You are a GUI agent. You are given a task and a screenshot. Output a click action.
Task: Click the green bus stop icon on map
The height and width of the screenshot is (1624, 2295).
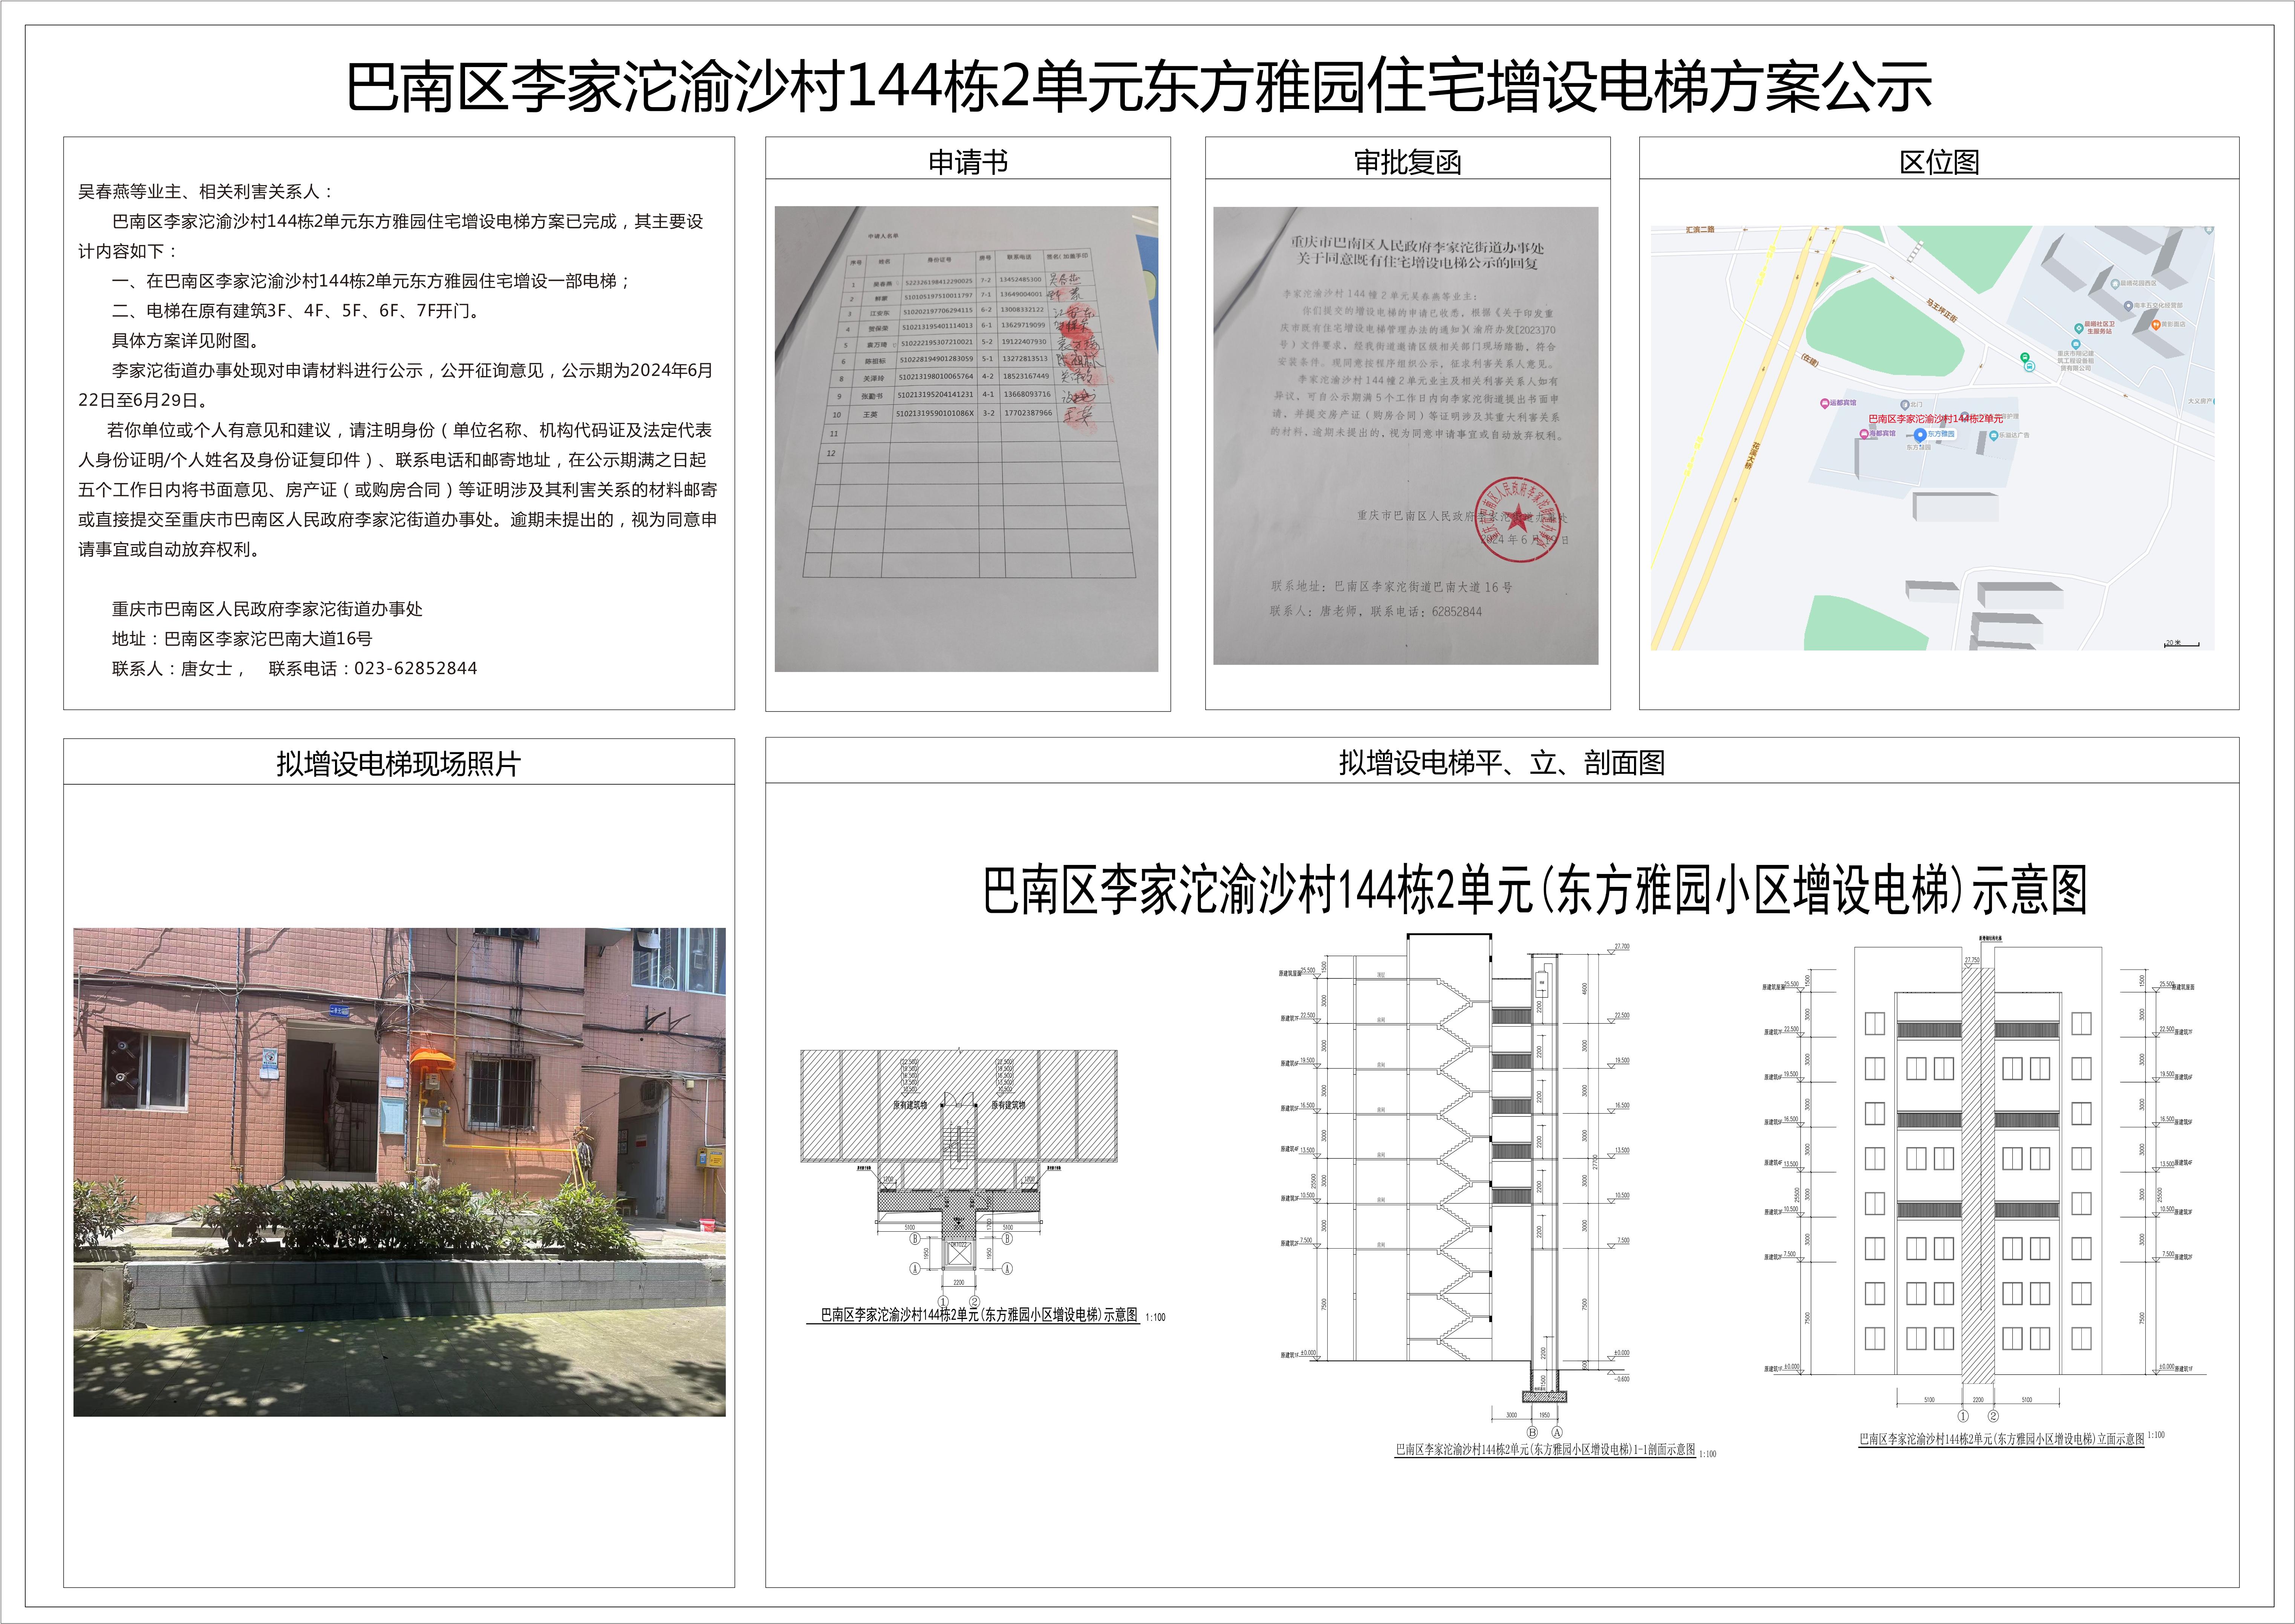(x=2025, y=357)
